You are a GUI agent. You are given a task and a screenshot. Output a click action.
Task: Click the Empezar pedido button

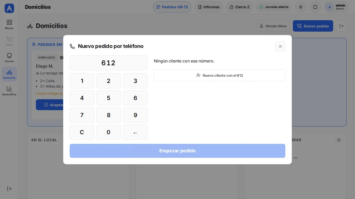(177, 151)
